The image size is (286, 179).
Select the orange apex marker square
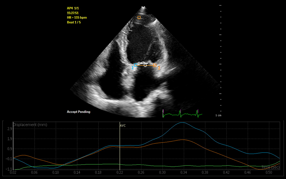point(139,18)
